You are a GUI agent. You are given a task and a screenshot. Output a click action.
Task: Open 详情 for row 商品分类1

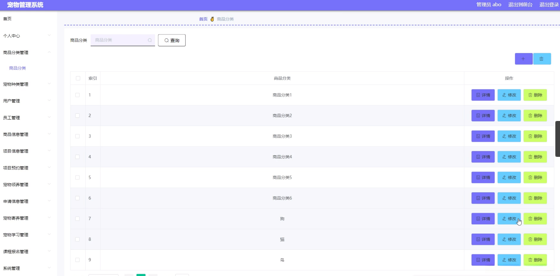(483, 95)
